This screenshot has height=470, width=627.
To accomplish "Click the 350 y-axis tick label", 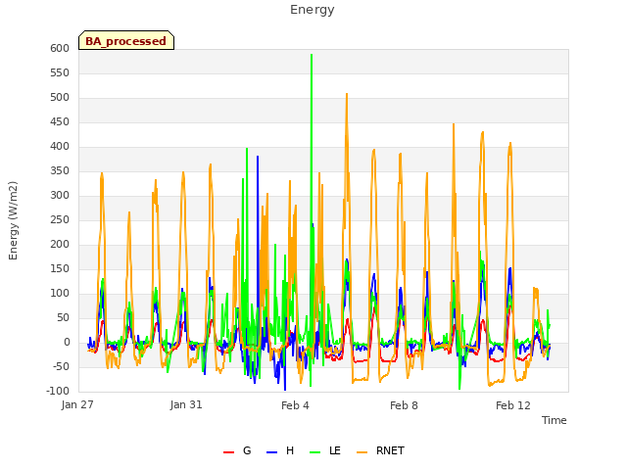I will pyautogui.click(x=60, y=171).
